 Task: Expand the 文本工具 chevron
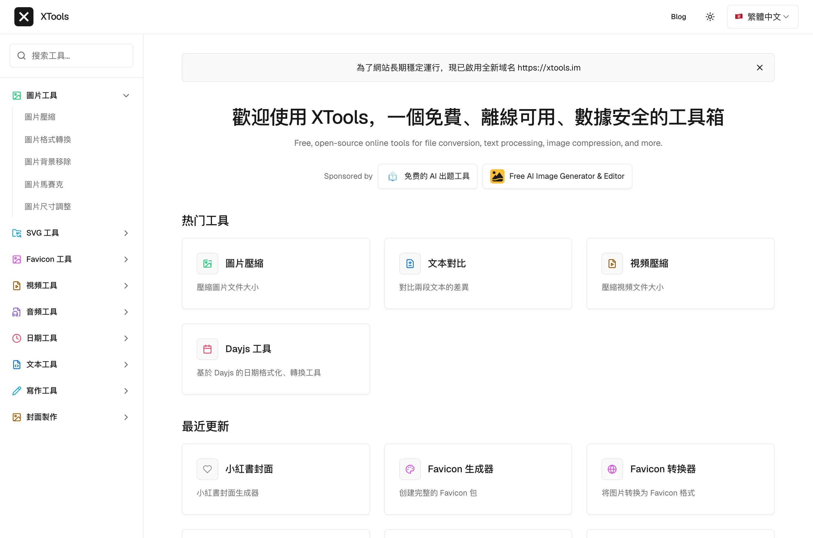pos(126,364)
